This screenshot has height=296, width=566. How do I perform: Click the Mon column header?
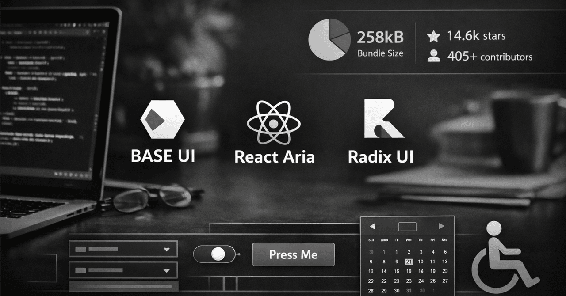(x=384, y=240)
